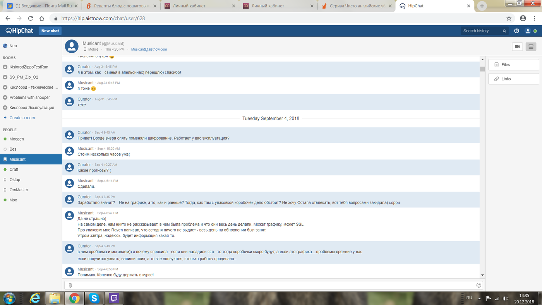Open Skype from the taskbar

(x=94, y=298)
